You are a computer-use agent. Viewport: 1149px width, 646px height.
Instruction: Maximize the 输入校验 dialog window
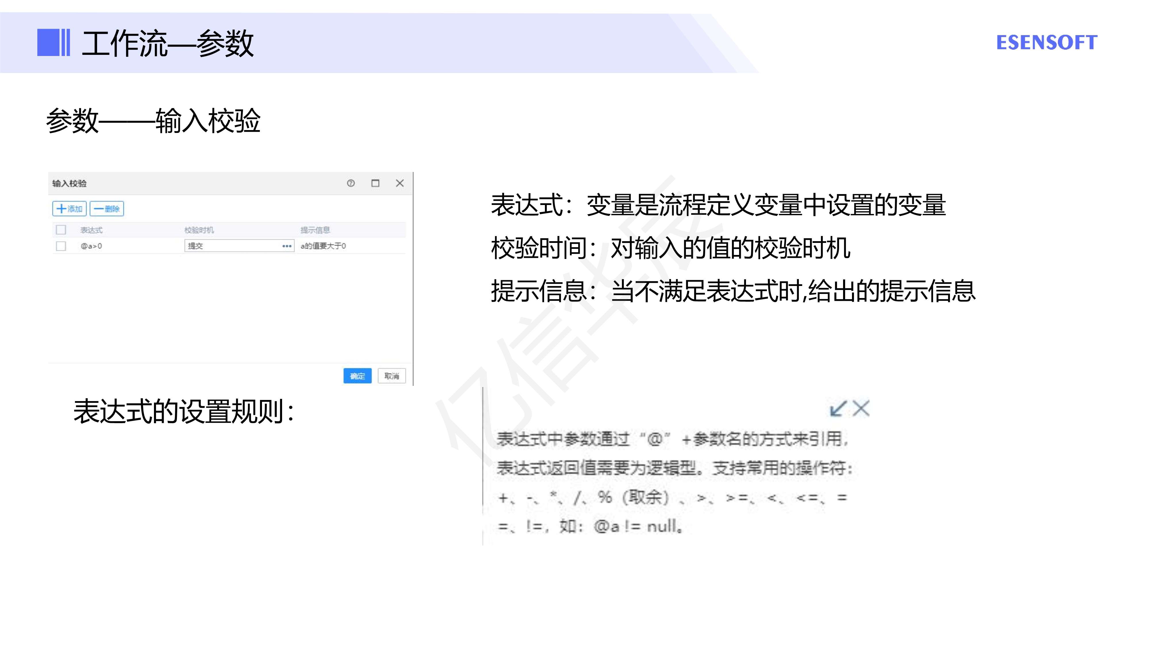pos(375,183)
